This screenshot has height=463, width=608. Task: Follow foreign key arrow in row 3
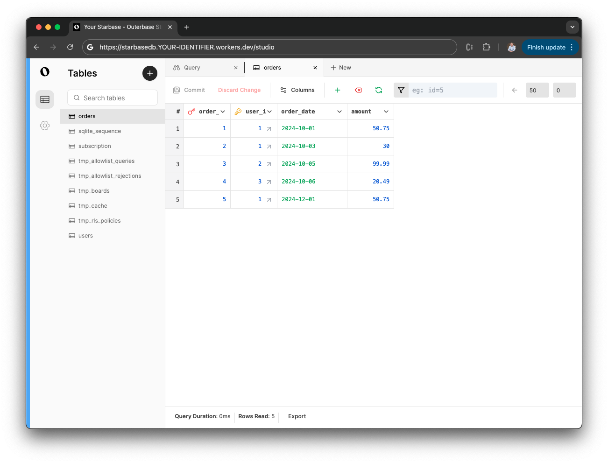(269, 164)
